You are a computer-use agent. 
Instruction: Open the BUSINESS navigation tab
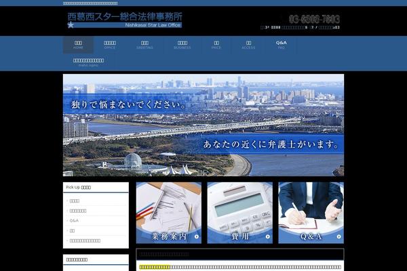pos(182,45)
